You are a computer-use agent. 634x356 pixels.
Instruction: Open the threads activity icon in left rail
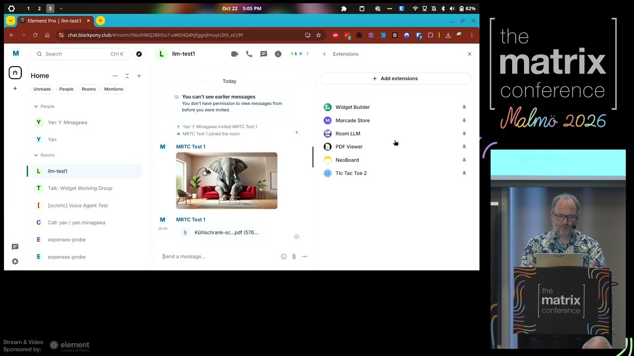(15, 247)
